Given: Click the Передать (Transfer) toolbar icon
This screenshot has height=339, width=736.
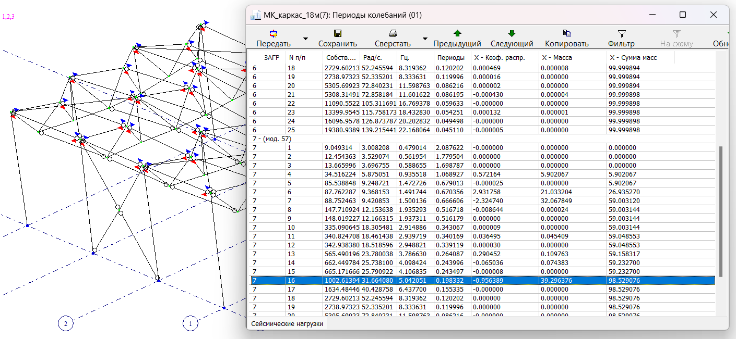Looking at the screenshot, I should [x=273, y=34].
